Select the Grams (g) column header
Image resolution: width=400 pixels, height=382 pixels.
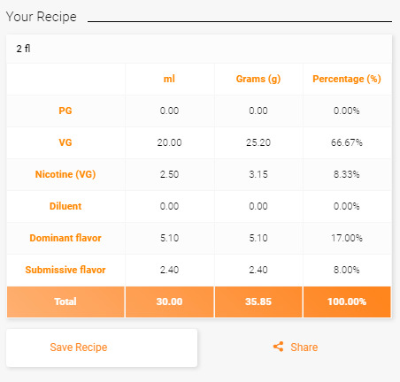(258, 79)
